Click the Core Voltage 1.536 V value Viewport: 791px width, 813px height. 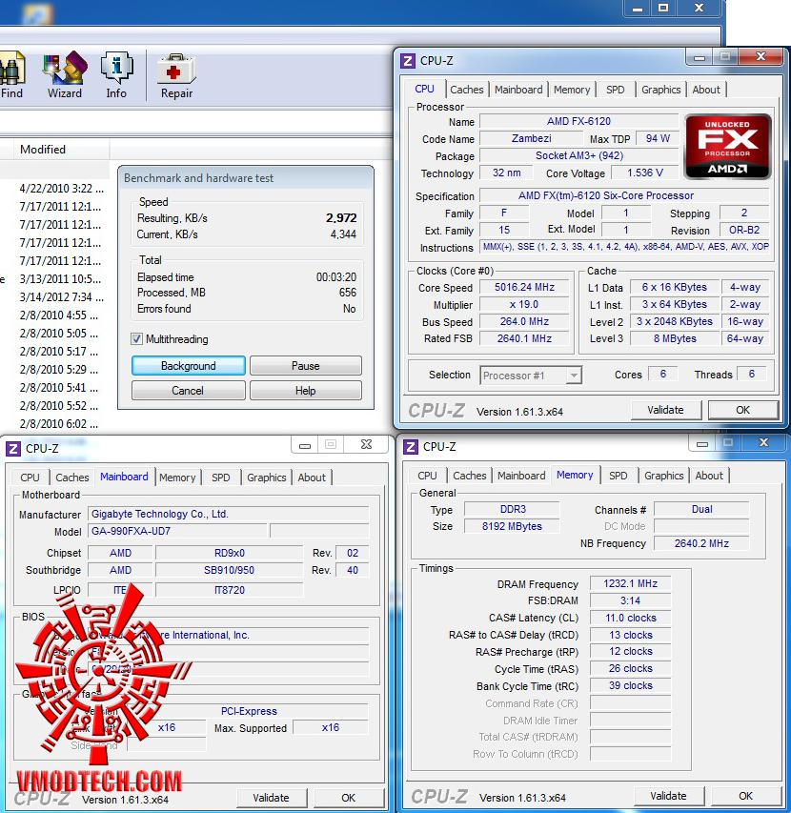(x=645, y=173)
